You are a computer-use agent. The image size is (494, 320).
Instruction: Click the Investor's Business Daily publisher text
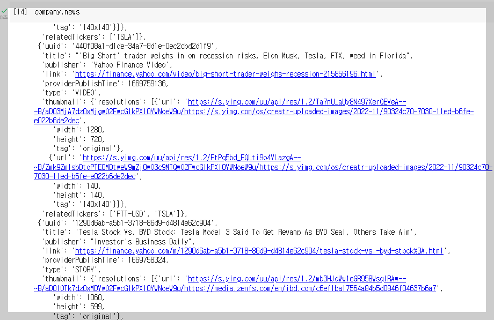point(141,242)
